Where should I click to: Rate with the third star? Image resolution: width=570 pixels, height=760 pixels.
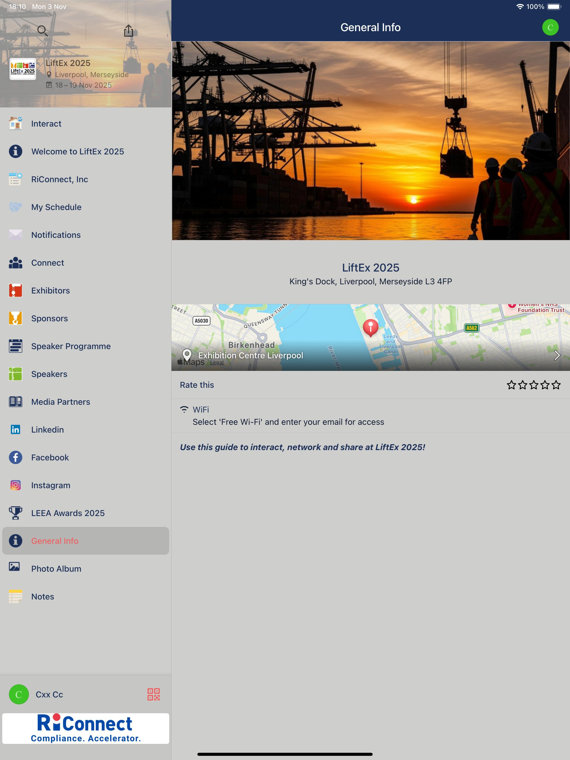click(x=534, y=385)
